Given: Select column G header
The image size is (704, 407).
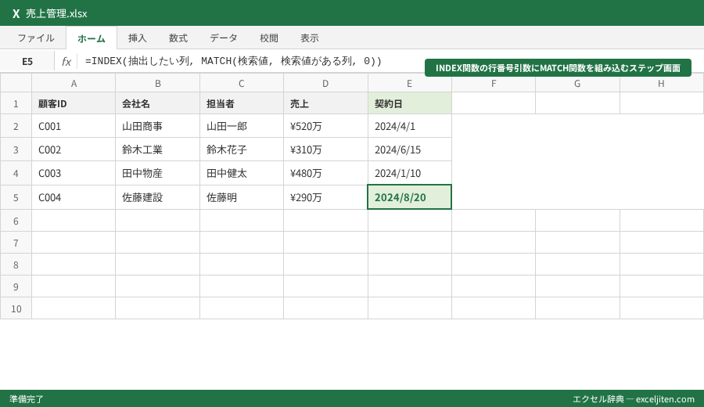Looking at the screenshot, I should coord(577,84).
